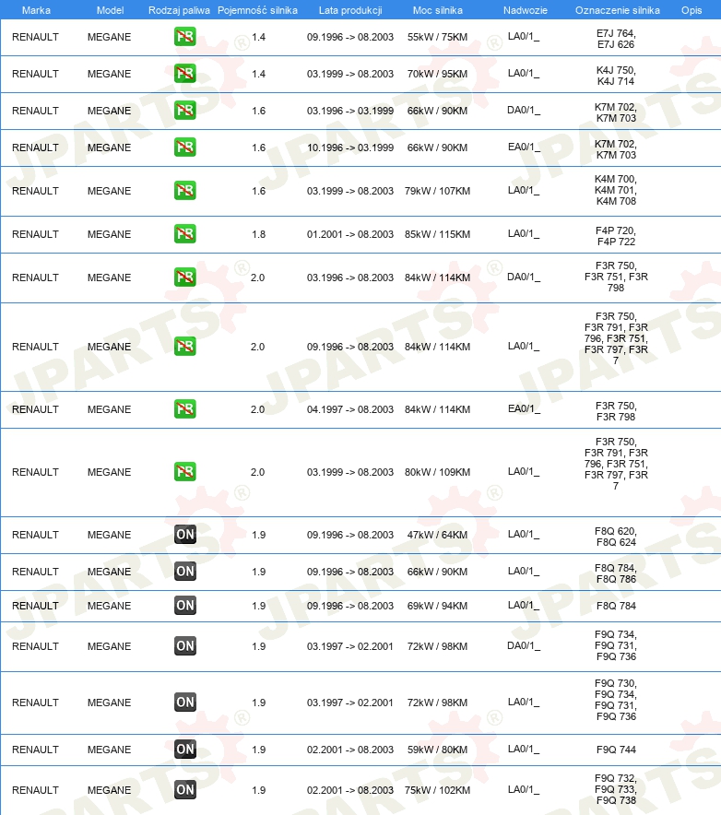Click the Model column header
Screen dimensions: 721x815
click(x=111, y=10)
